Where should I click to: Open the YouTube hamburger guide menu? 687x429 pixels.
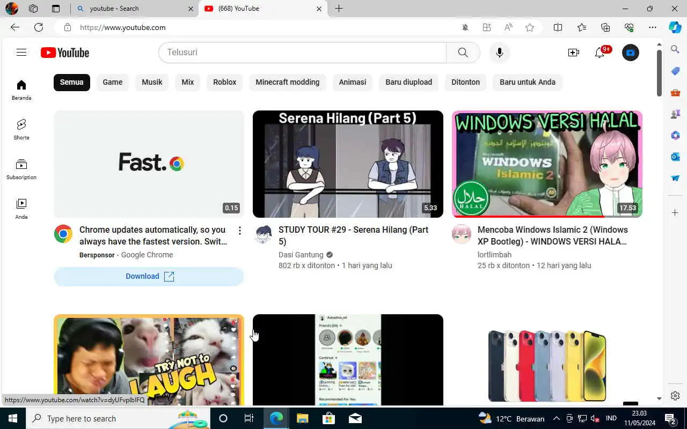tap(21, 53)
